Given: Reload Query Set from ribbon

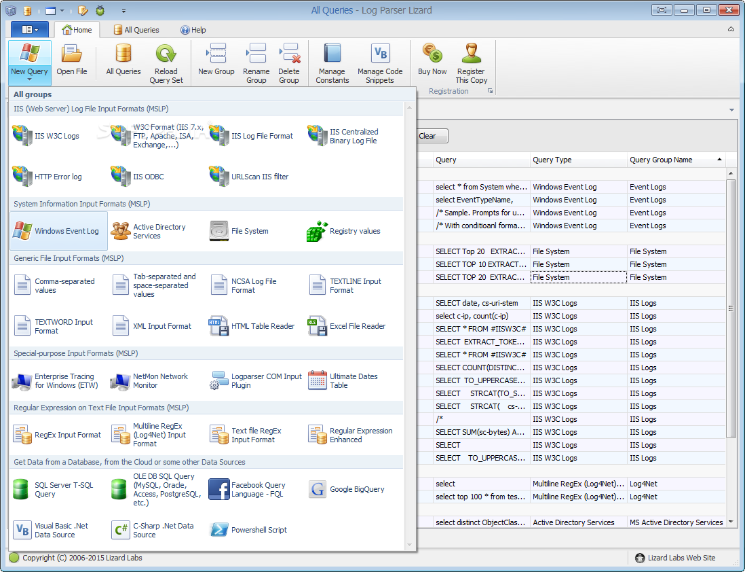Looking at the screenshot, I should point(166,63).
